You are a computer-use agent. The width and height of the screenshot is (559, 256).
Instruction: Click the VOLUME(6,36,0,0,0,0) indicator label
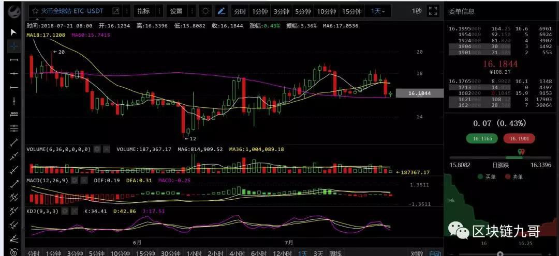59,149
